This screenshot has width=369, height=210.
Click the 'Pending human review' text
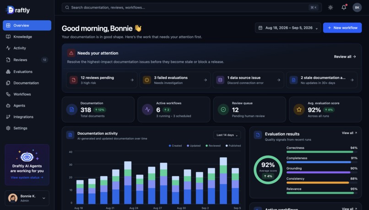pos(248,116)
